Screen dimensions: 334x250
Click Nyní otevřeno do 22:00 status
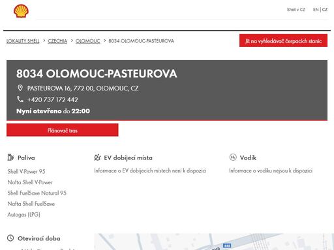pyautogui.click(x=53, y=111)
